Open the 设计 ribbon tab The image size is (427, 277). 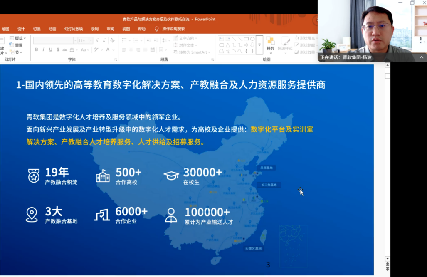coord(21,29)
